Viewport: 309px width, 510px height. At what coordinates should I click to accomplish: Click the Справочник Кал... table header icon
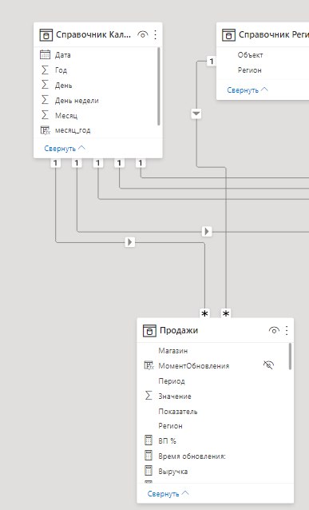click(46, 35)
